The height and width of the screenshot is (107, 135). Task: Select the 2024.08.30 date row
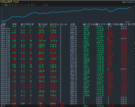pyautogui.click(x=5, y=91)
